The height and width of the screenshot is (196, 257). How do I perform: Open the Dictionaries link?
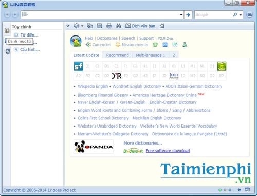pyautogui.click(x=107, y=38)
